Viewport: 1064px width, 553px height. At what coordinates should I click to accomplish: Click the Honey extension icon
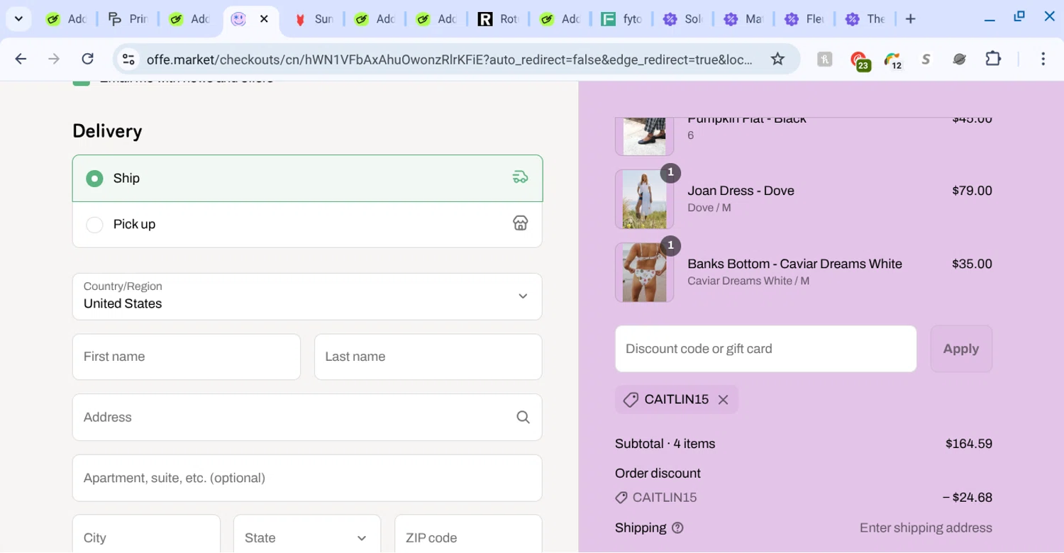click(824, 60)
